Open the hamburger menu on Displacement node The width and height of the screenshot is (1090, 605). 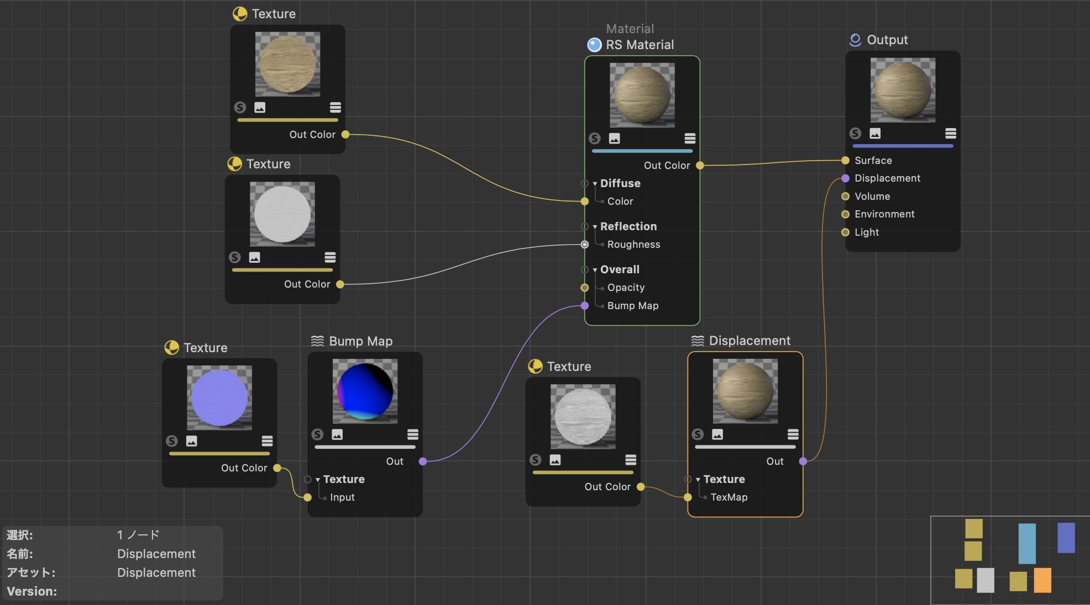coord(793,434)
